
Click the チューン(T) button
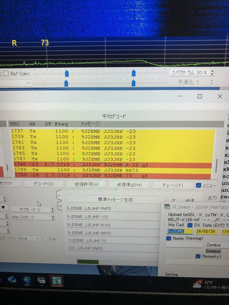coord(173,185)
